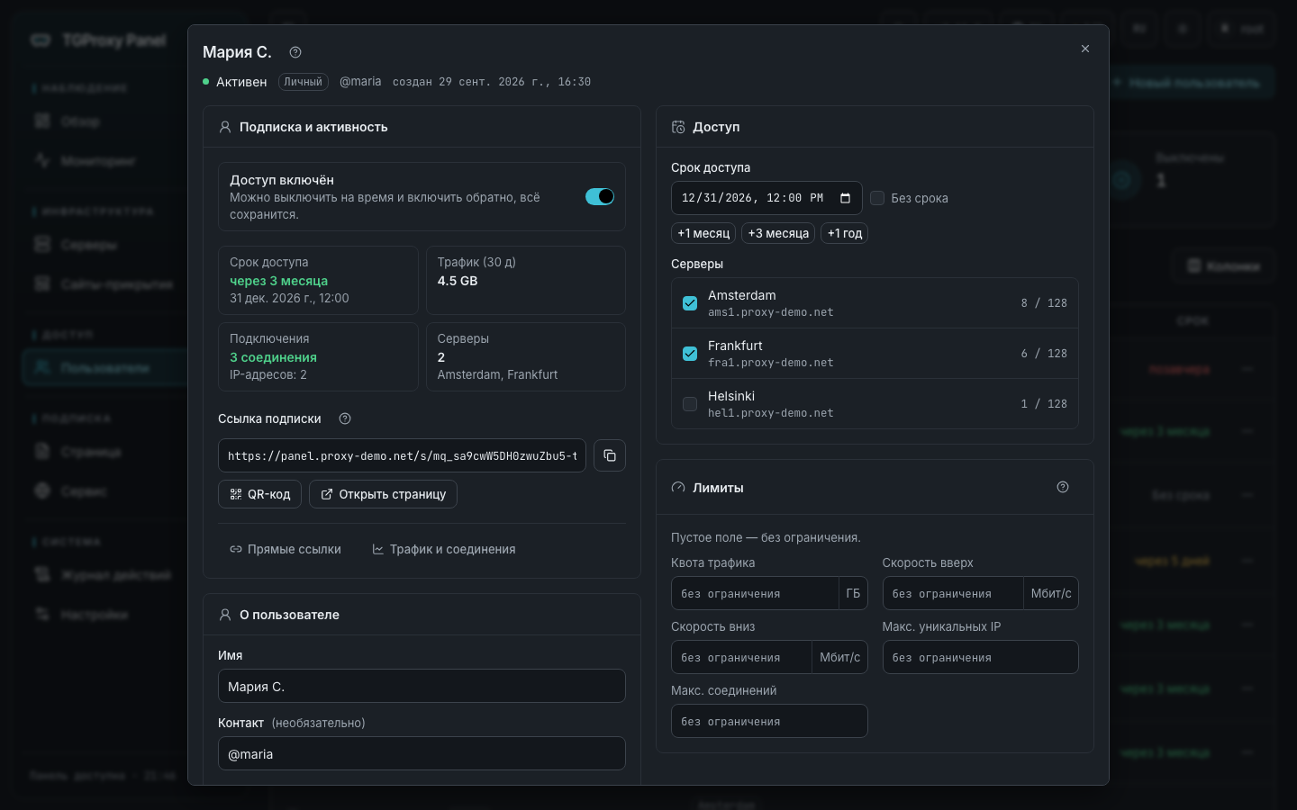
Task: Click the help icon next to Мария С. title
Action: point(295,52)
